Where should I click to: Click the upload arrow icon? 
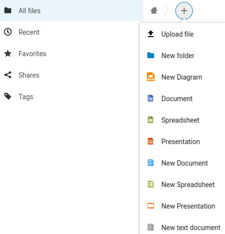tap(150, 34)
